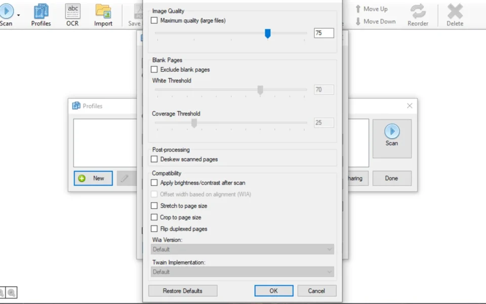Click the White Threshold slider handle
The width and height of the screenshot is (486, 304).
(x=260, y=90)
